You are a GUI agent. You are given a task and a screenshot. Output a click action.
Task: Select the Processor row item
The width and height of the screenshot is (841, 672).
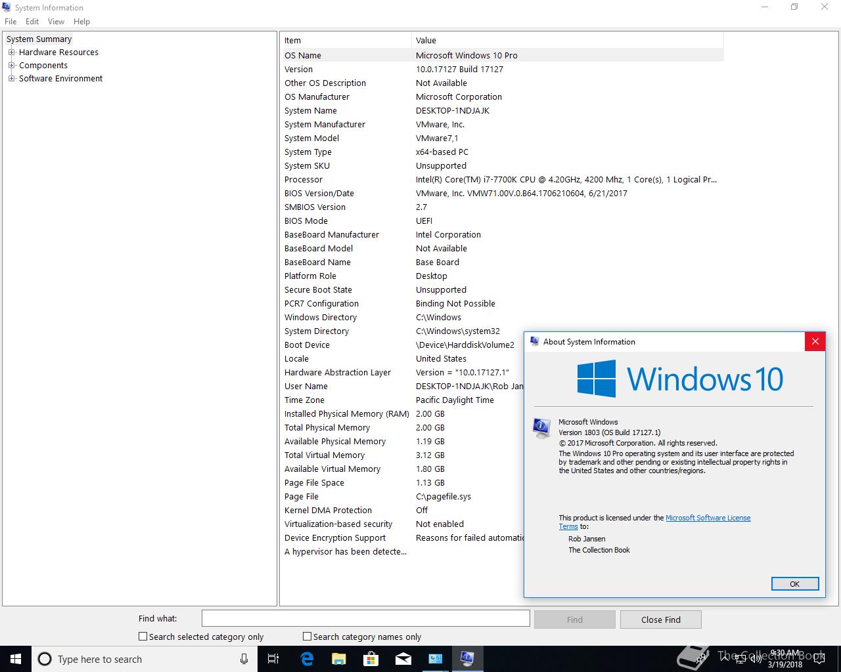point(304,179)
